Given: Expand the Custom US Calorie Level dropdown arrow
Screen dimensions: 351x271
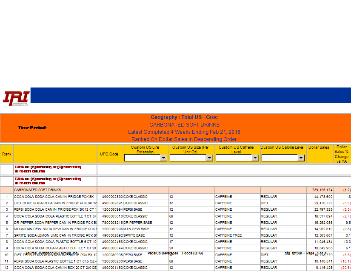Looking at the screenshot, I should (301, 158).
